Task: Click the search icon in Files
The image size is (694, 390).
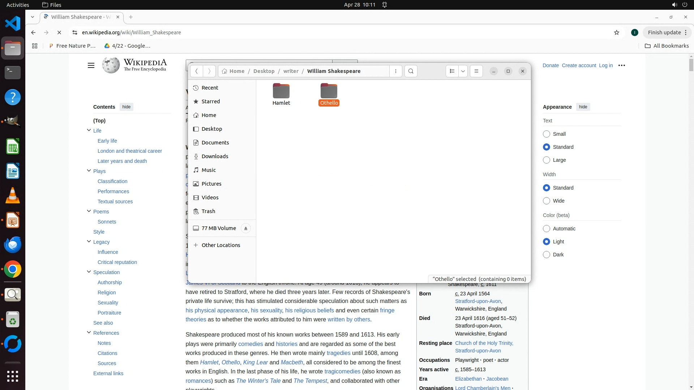Action: point(411,71)
